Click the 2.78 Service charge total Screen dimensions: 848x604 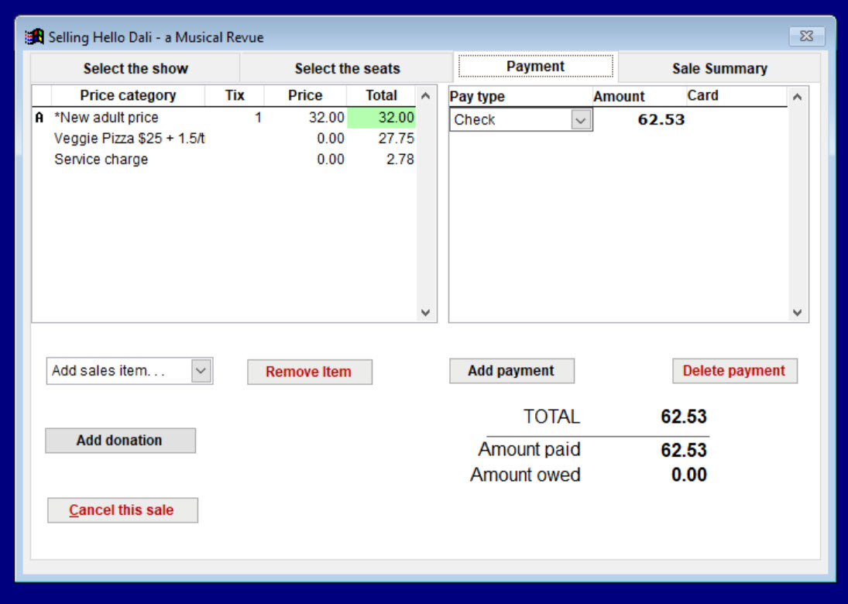[x=400, y=160]
